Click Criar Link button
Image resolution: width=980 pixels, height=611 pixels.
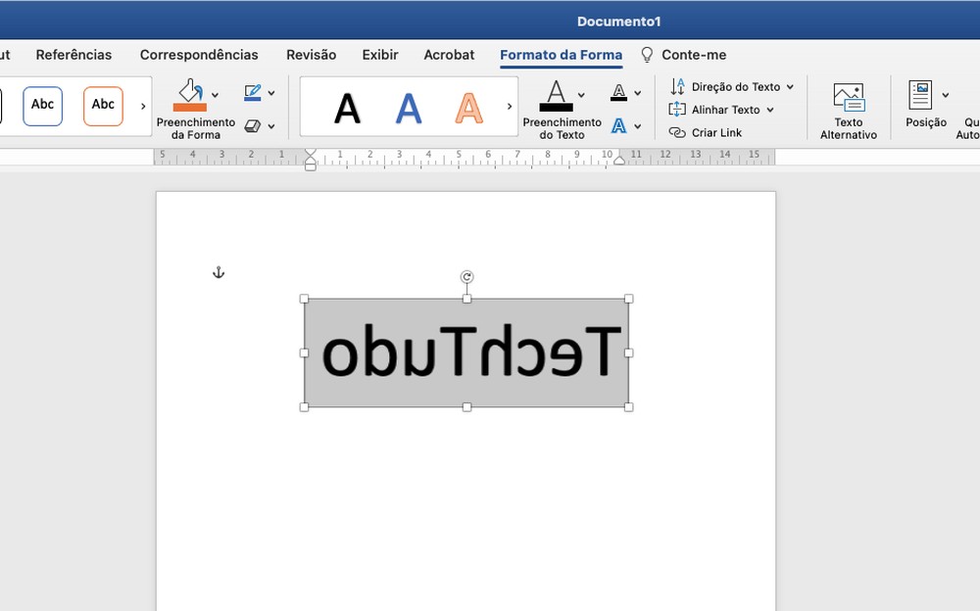pyautogui.click(x=705, y=132)
